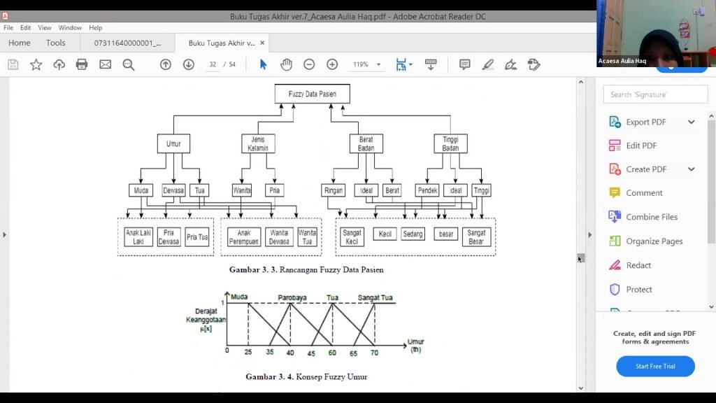Select the Hand pan tool
The width and height of the screenshot is (716, 403).
pos(286,64)
